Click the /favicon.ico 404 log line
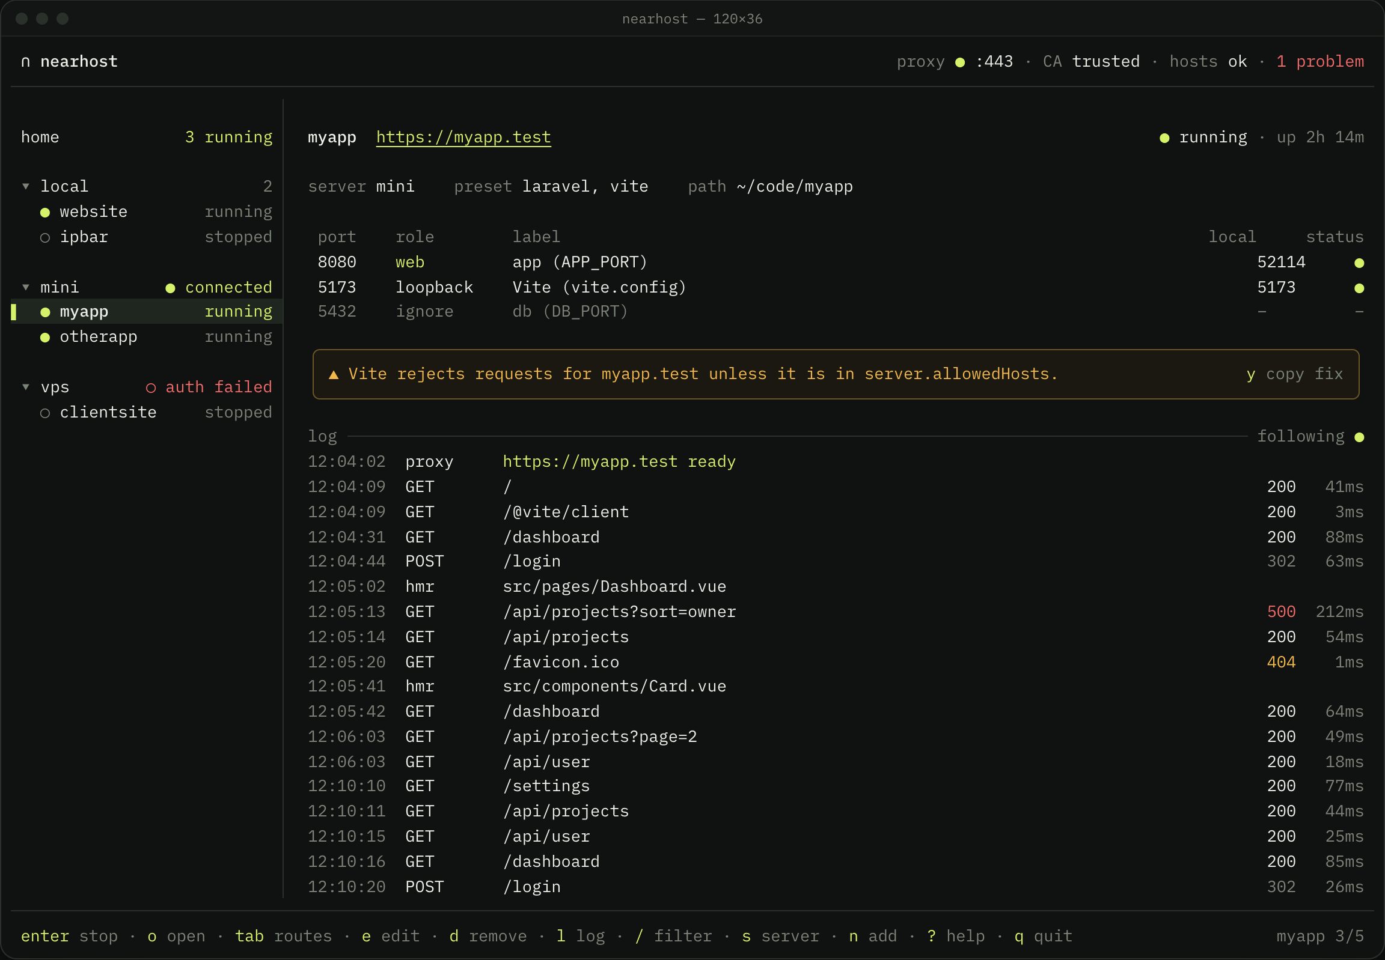Viewport: 1385px width, 960px height. 836,662
